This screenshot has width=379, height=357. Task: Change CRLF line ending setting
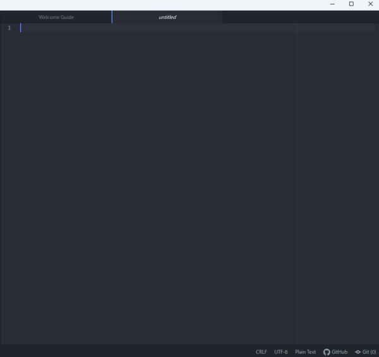point(261,352)
